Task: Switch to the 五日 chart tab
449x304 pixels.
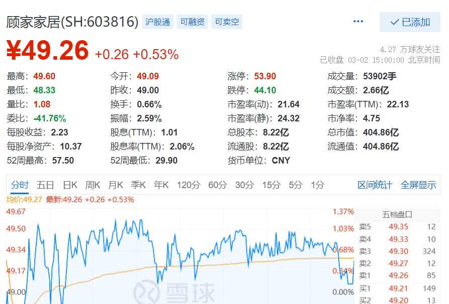Action: click(45, 185)
